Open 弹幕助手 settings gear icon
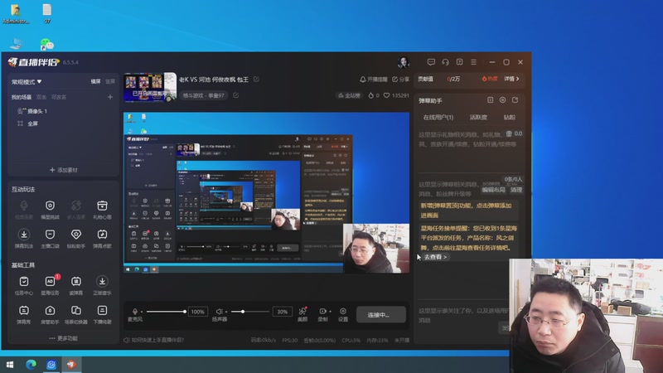Image resolution: width=663 pixels, height=373 pixels. point(502,100)
